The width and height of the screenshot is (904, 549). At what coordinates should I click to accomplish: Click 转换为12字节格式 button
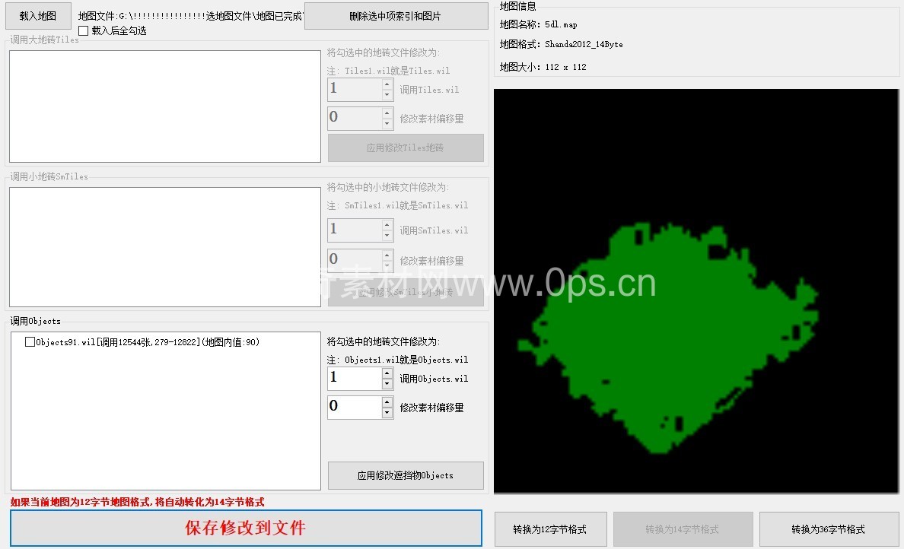pyautogui.click(x=551, y=529)
